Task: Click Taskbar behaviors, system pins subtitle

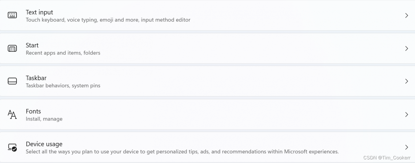Action: [x=63, y=86]
